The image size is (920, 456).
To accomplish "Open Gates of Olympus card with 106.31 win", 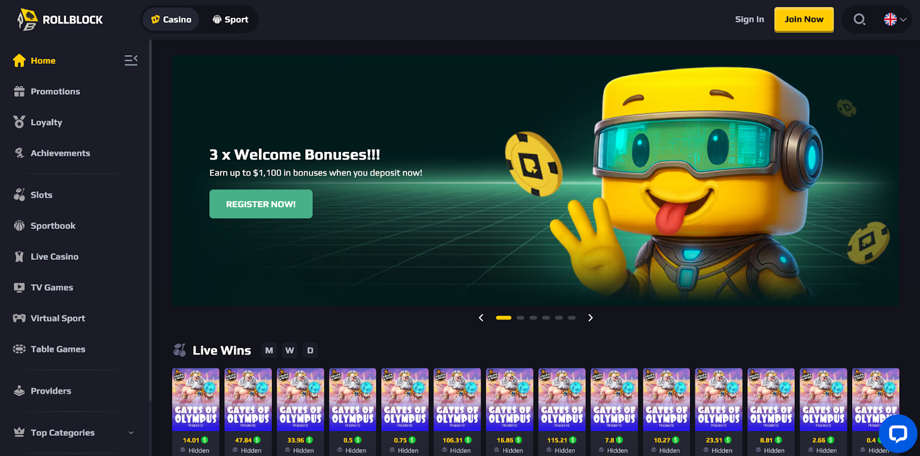I will click(x=457, y=400).
